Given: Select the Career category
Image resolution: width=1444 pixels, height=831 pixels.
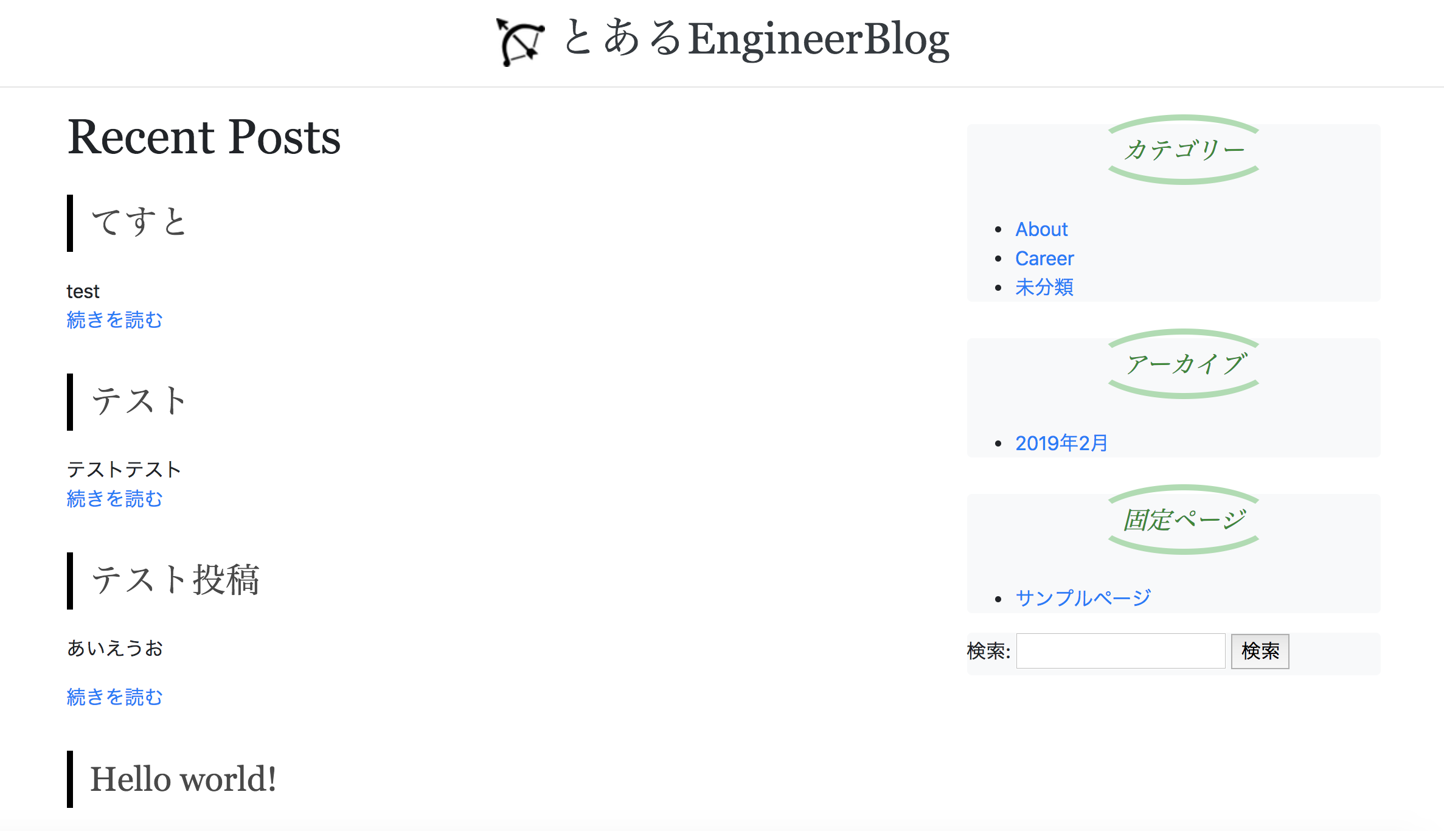Looking at the screenshot, I should point(1044,259).
